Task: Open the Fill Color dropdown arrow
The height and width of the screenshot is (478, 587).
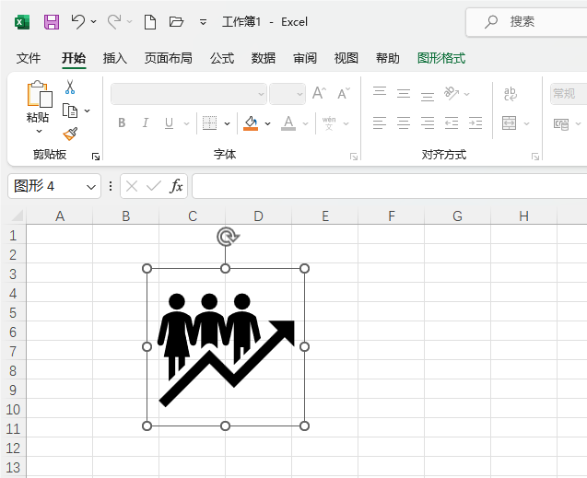Action: pyautogui.click(x=267, y=123)
